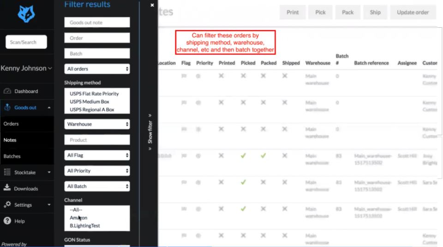Viewport: 443px width, 247px height.
Task: Click flag icon in first order row
Action: [184, 76]
